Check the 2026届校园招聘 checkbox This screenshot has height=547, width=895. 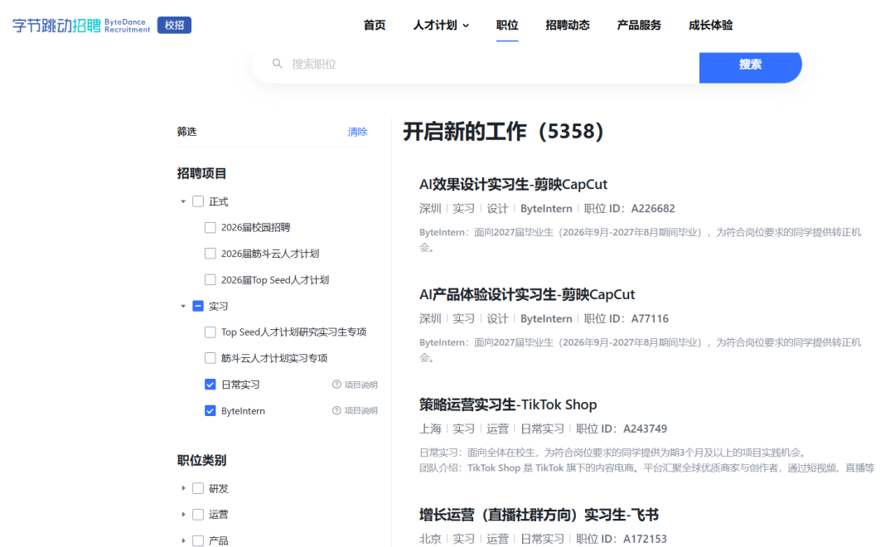210,227
